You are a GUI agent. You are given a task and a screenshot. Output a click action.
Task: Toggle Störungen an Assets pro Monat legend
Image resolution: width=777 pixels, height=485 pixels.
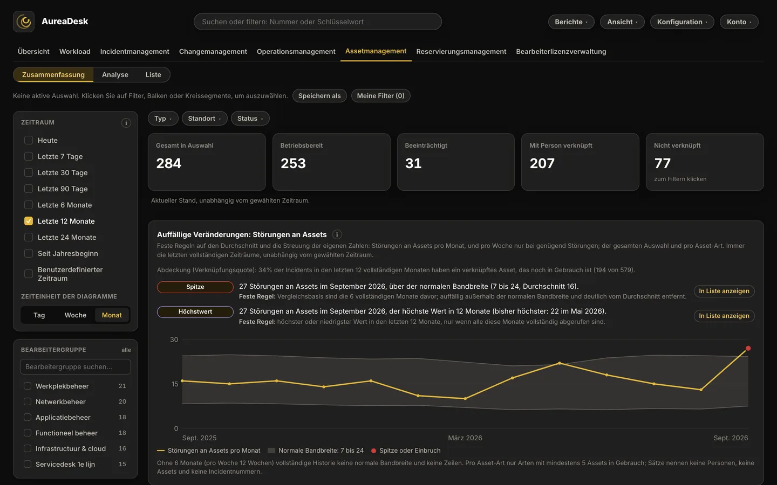(x=209, y=451)
